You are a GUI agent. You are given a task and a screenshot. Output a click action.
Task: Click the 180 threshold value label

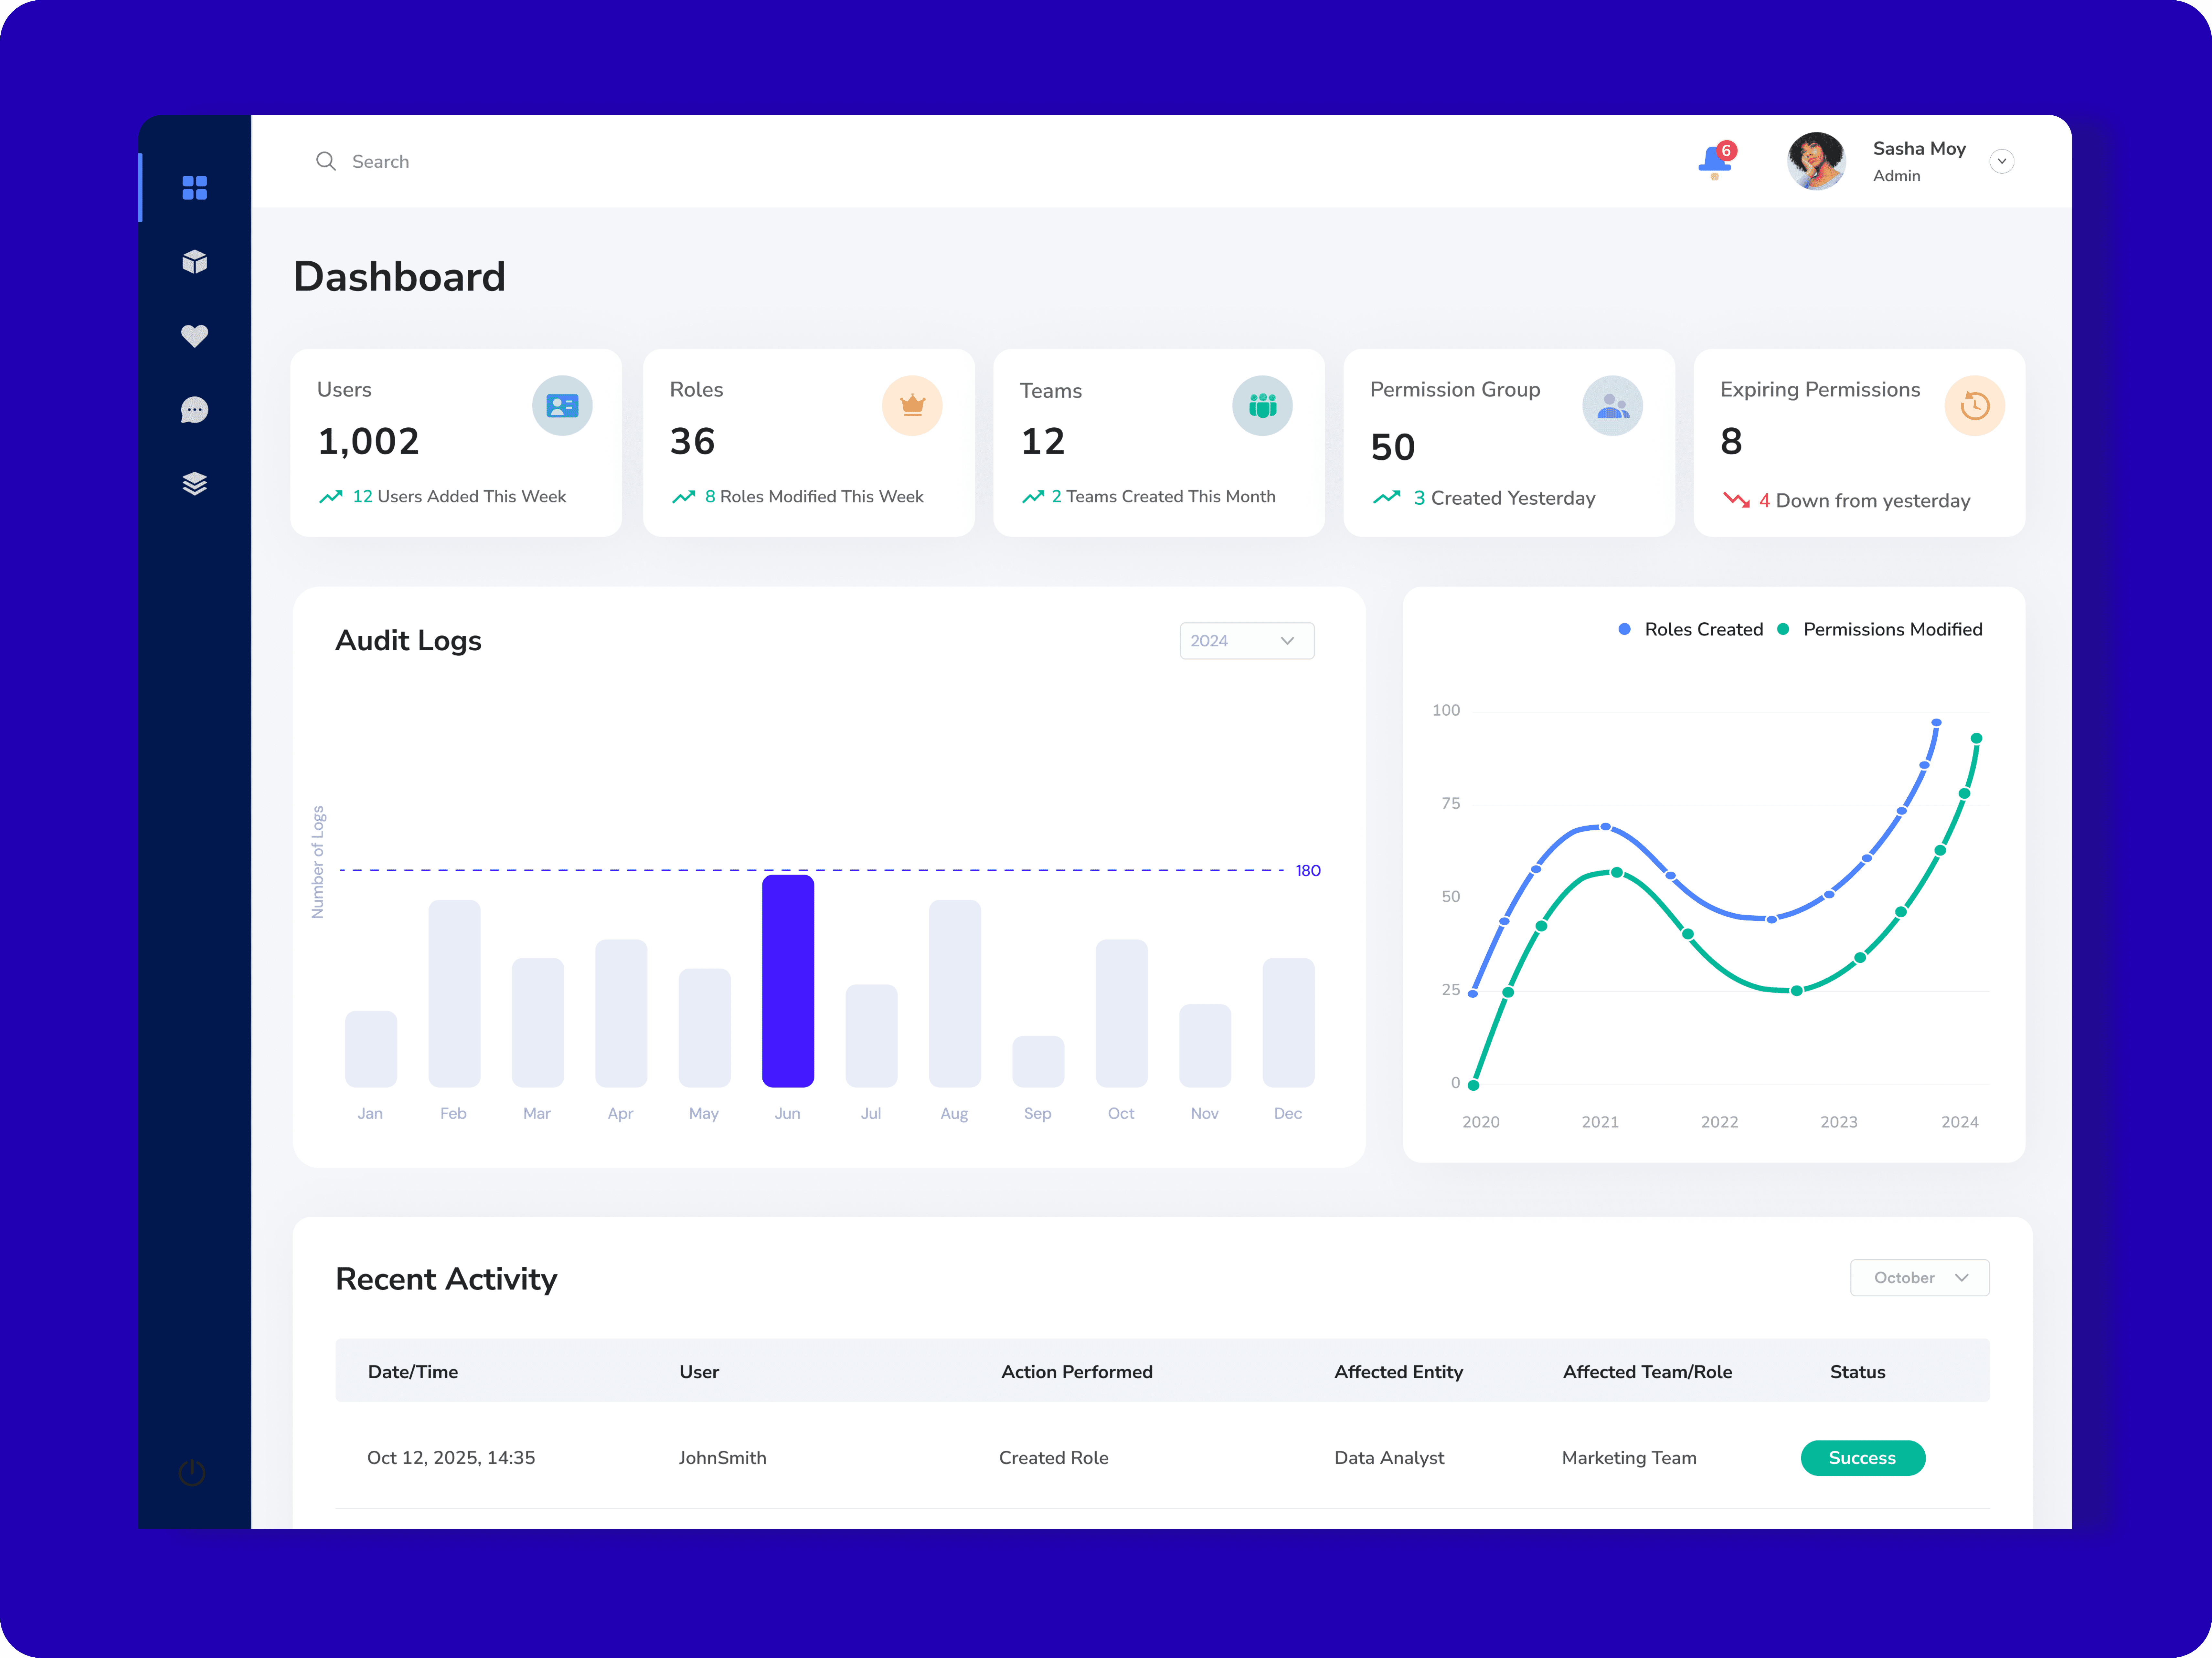coord(1308,870)
